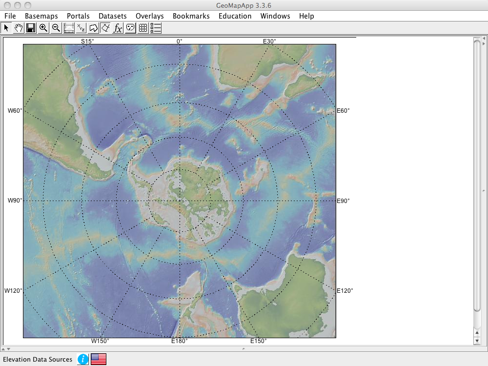Image resolution: width=488 pixels, height=366 pixels.
Task: Select the arrow pointer tool
Action: click(x=6, y=28)
